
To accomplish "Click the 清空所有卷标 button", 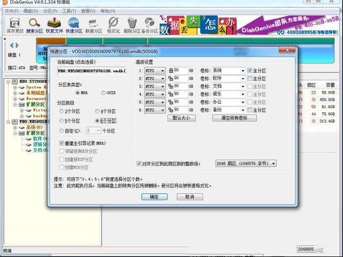I will 234,118.
